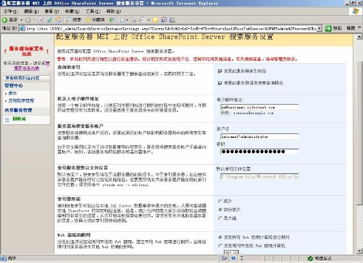This screenshot has width=363, height=263.
Task: Click the 可信站点 trusted sites zone icon
Action: coord(310,258)
